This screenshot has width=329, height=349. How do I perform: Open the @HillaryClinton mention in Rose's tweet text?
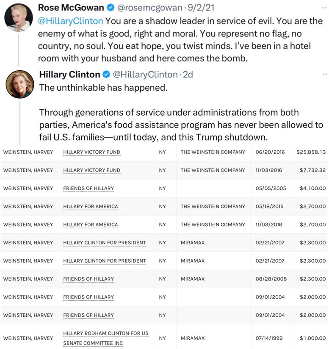point(71,21)
